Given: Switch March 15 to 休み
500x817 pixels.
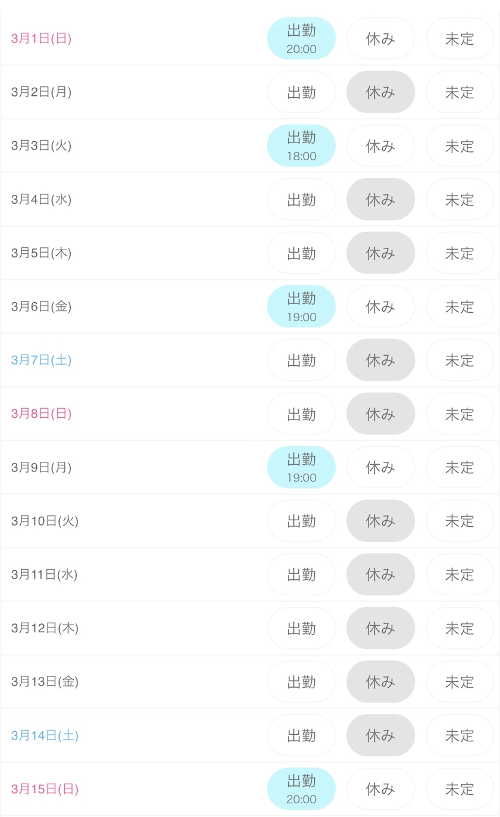Looking at the screenshot, I should coord(380,789).
